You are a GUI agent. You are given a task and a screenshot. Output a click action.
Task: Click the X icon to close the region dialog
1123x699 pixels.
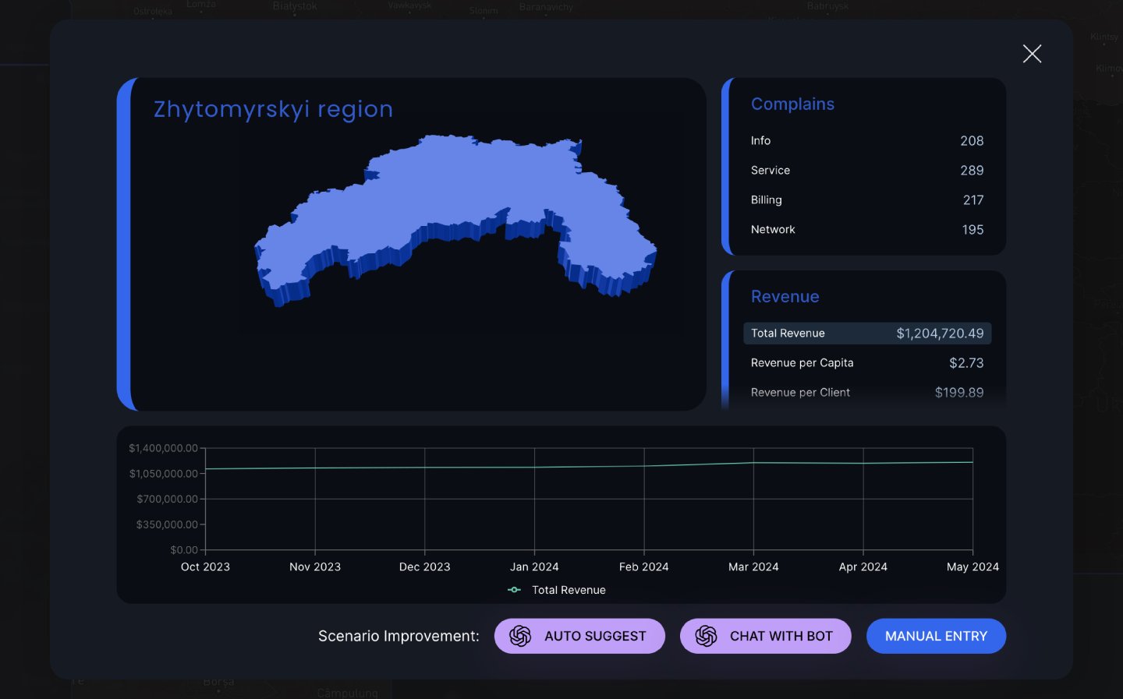1032,53
